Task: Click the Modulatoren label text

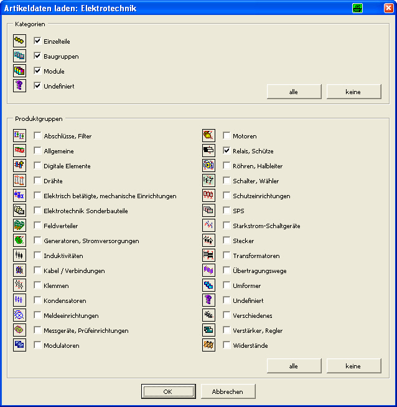Action: pyautogui.click(x=62, y=345)
